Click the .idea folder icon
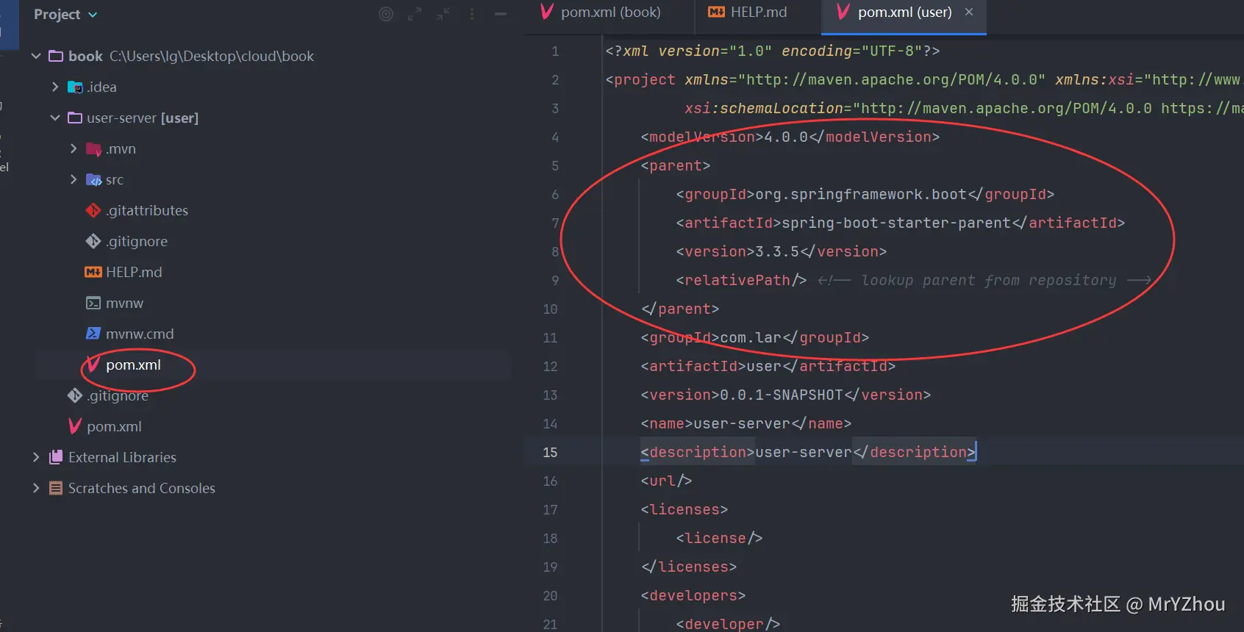This screenshot has width=1244, height=632. point(75,87)
